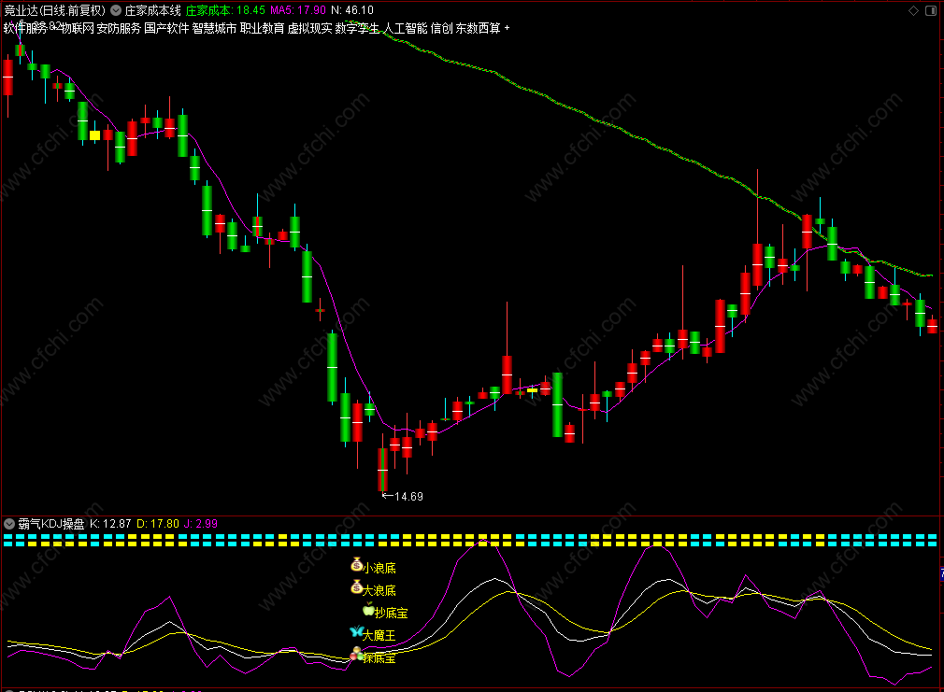Click the money bag icon for 小浪底

(x=356, y=564)
